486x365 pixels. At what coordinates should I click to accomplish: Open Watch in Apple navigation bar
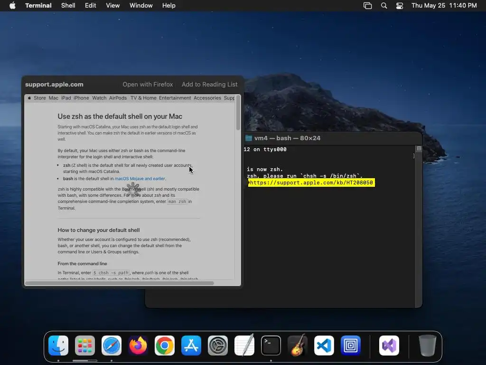point(99,98)
